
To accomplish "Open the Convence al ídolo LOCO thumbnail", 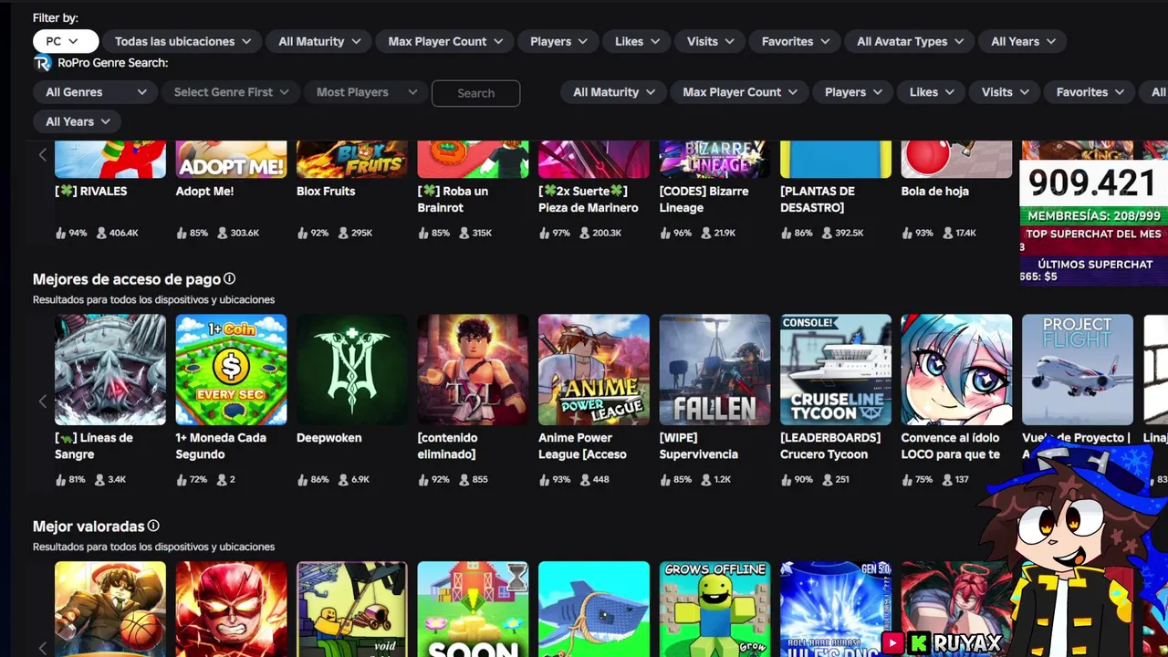I will click(x=956, y=370).
